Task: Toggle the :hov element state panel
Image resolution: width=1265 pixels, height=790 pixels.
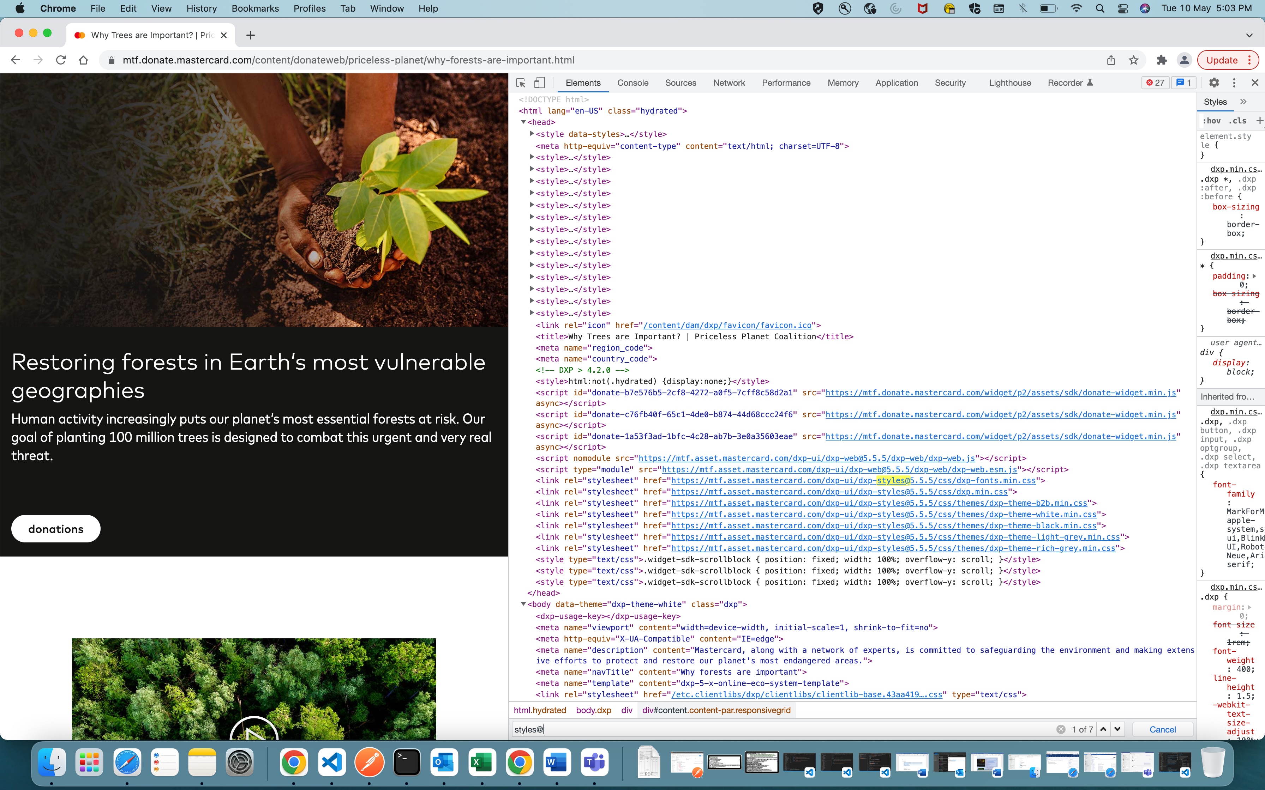Action: [1212, 121]
